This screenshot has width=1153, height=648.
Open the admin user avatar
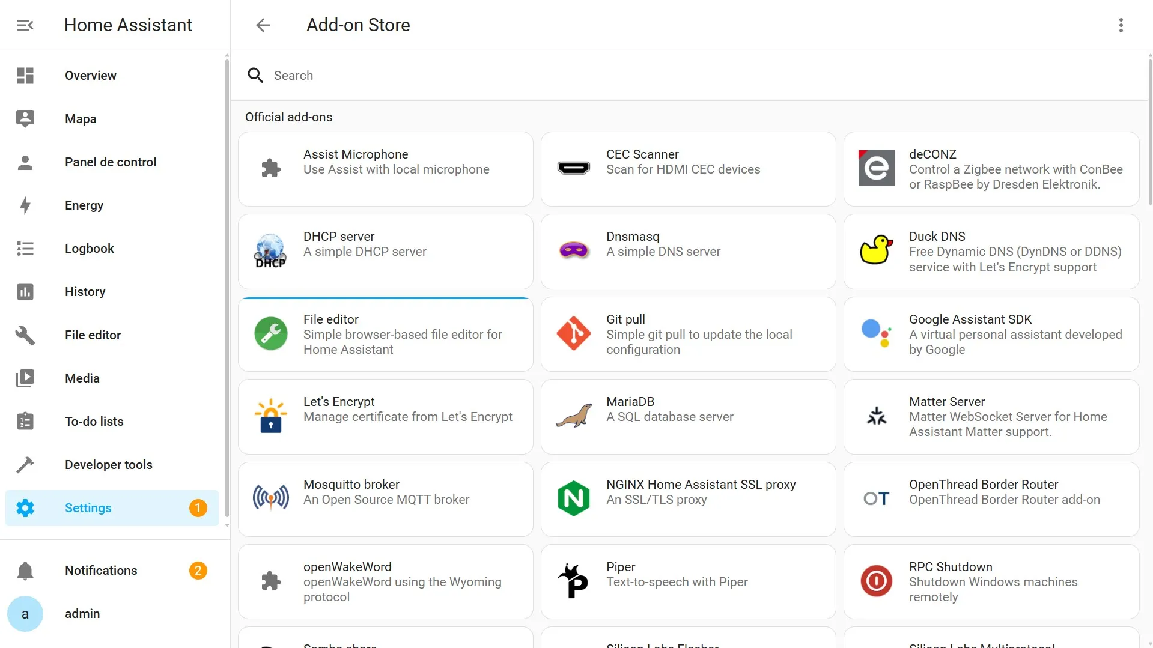click(25, 614)
